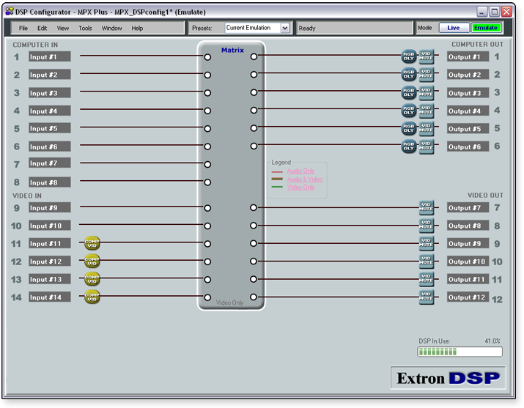Viewport: 524px width, 408px height.
Task: Click the VID MUTE block for Output #7
Action: pos(427,208)
